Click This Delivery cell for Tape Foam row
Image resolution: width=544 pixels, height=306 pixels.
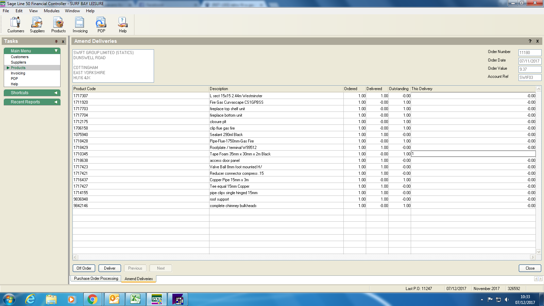coord(473,154)
